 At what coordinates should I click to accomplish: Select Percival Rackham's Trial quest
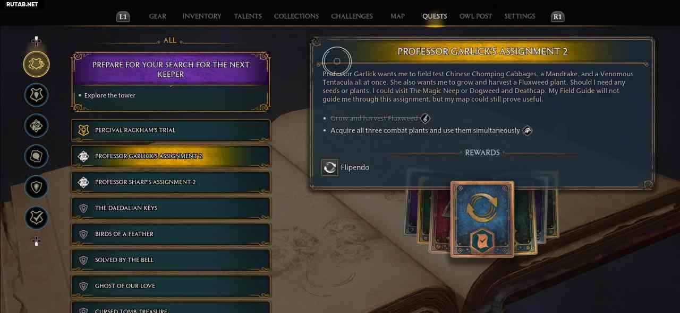click(x=171, y=130)
